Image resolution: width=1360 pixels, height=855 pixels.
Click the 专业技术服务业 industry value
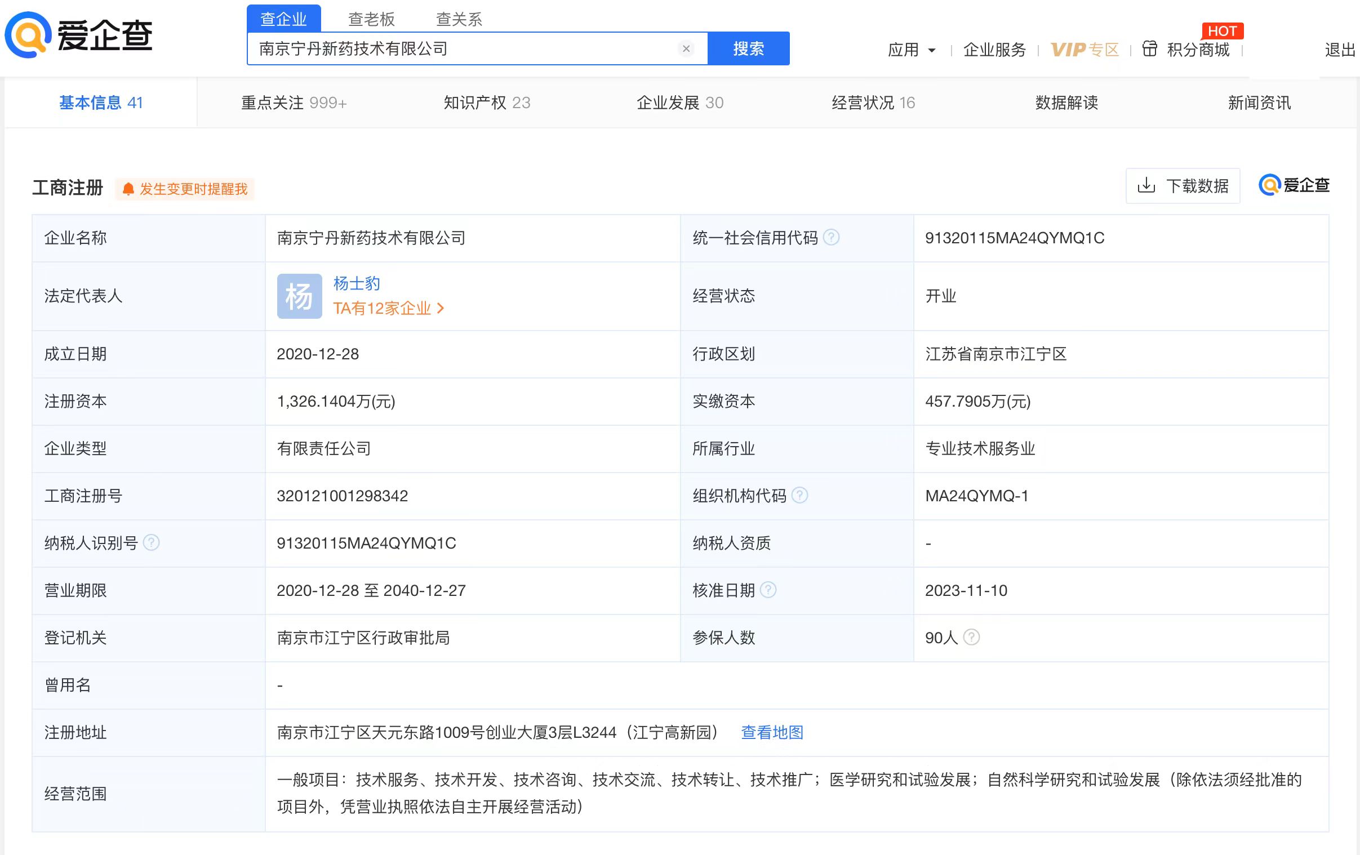point(980,448)
